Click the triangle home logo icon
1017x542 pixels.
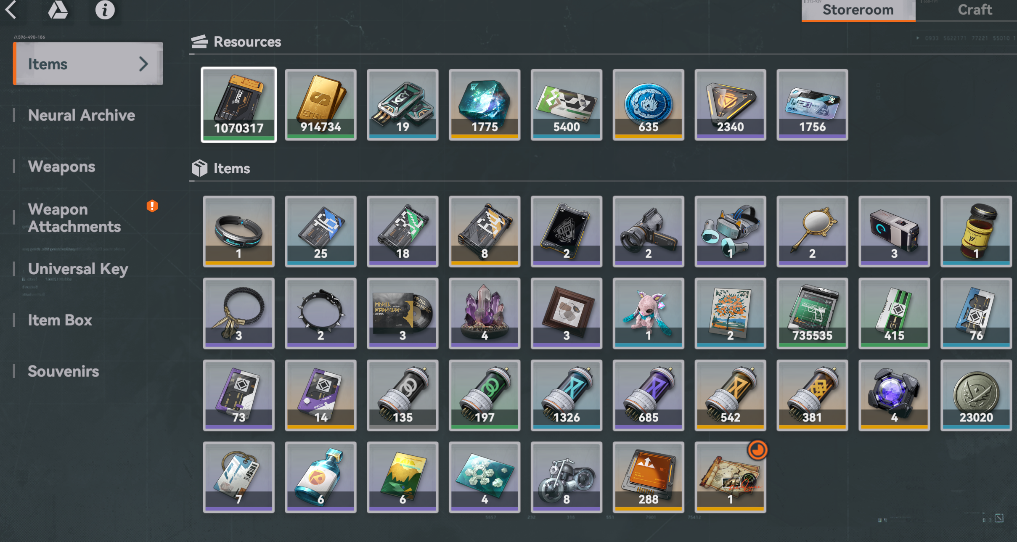(58, 10)
